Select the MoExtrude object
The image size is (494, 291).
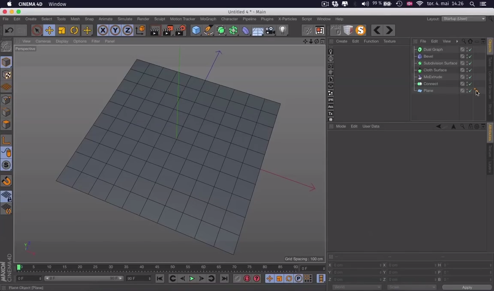(433, 77)
